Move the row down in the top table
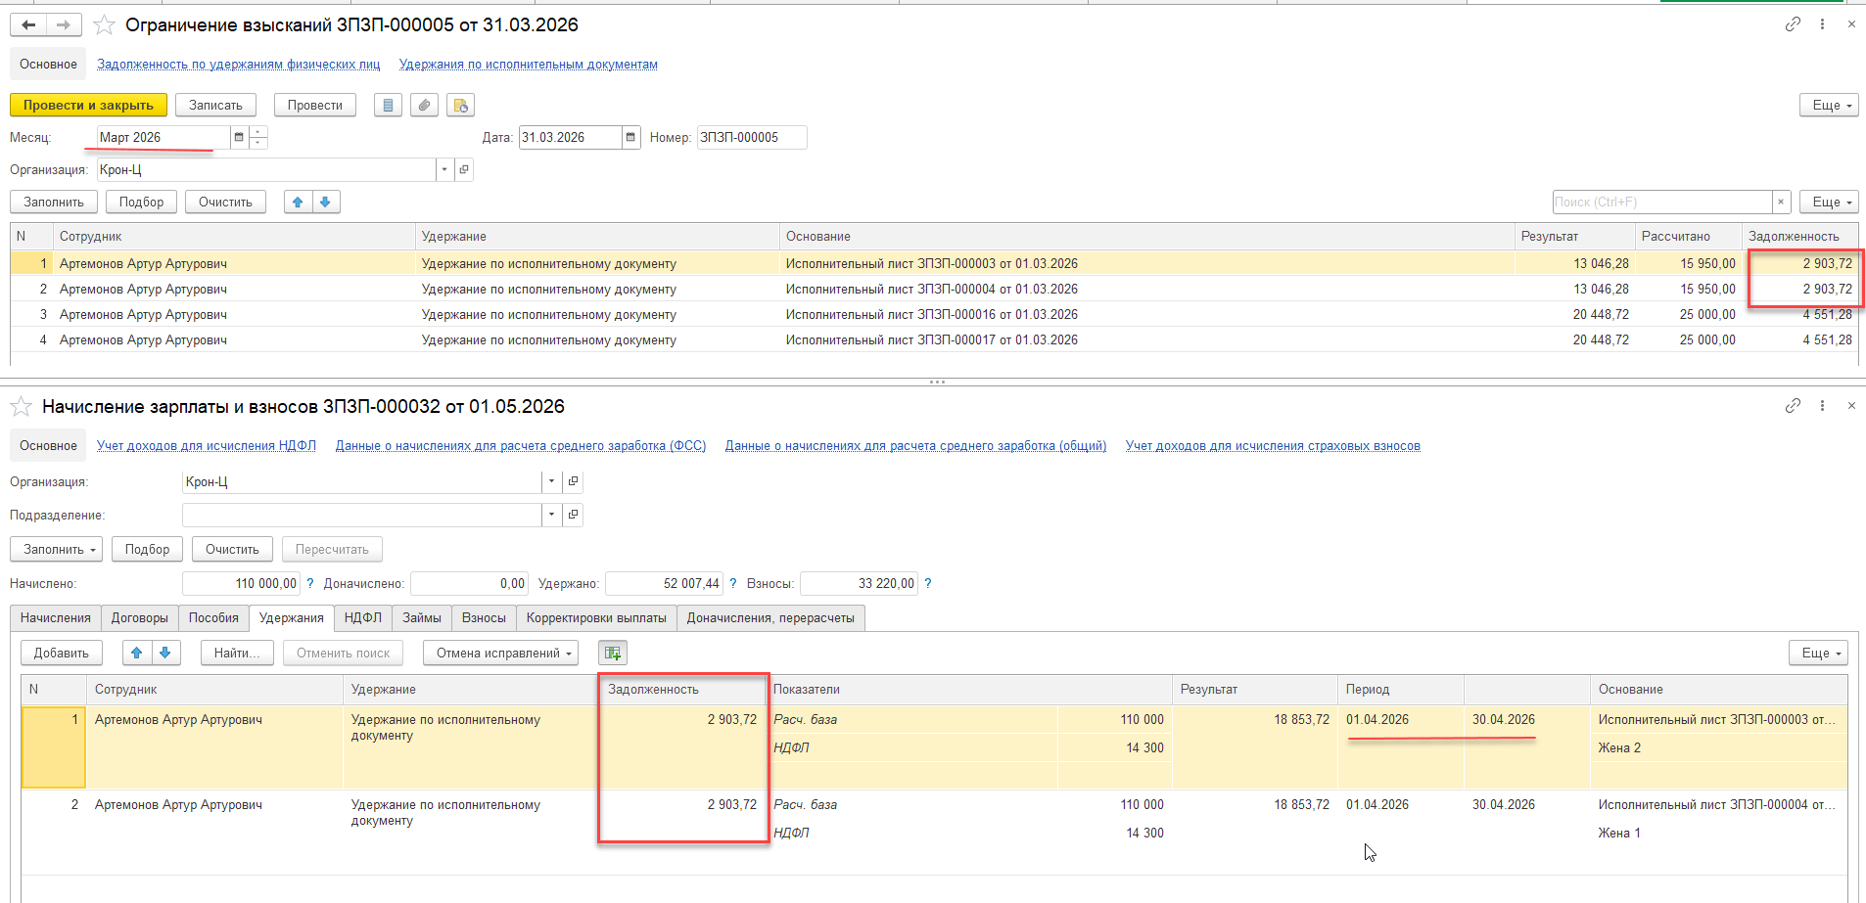Image resolution: width=1866 pixels, height=903 pixels. tap(325, 203)
